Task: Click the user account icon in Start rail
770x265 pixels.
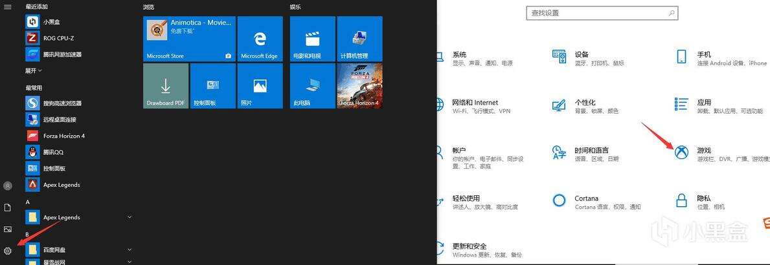Action: coord(7,185)
